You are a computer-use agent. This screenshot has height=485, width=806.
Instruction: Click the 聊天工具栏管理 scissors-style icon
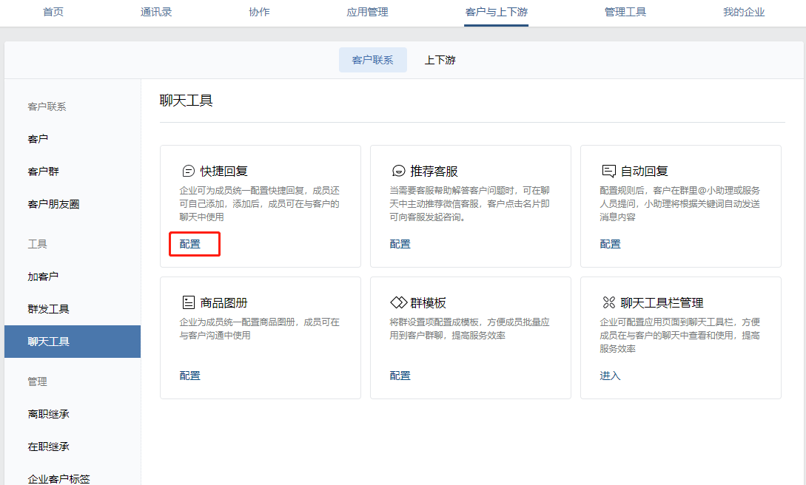[610, 301]
